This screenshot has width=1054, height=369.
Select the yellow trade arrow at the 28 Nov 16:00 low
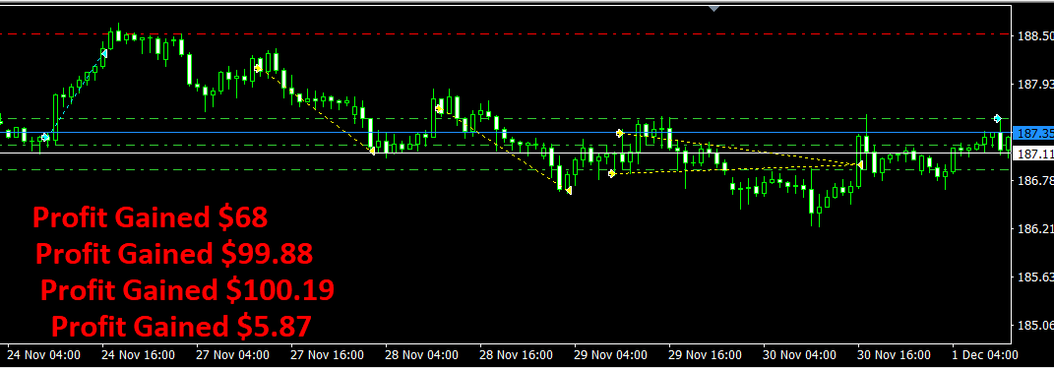click(569, 191)
